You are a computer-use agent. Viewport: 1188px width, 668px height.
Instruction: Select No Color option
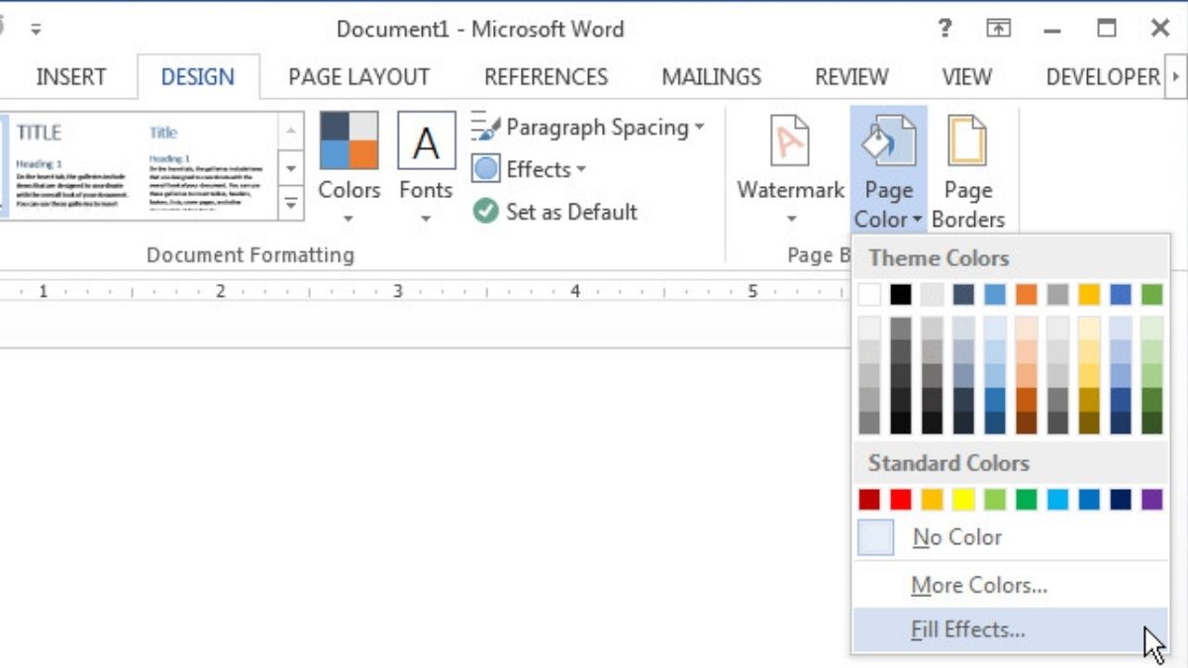tap(956, 537)
